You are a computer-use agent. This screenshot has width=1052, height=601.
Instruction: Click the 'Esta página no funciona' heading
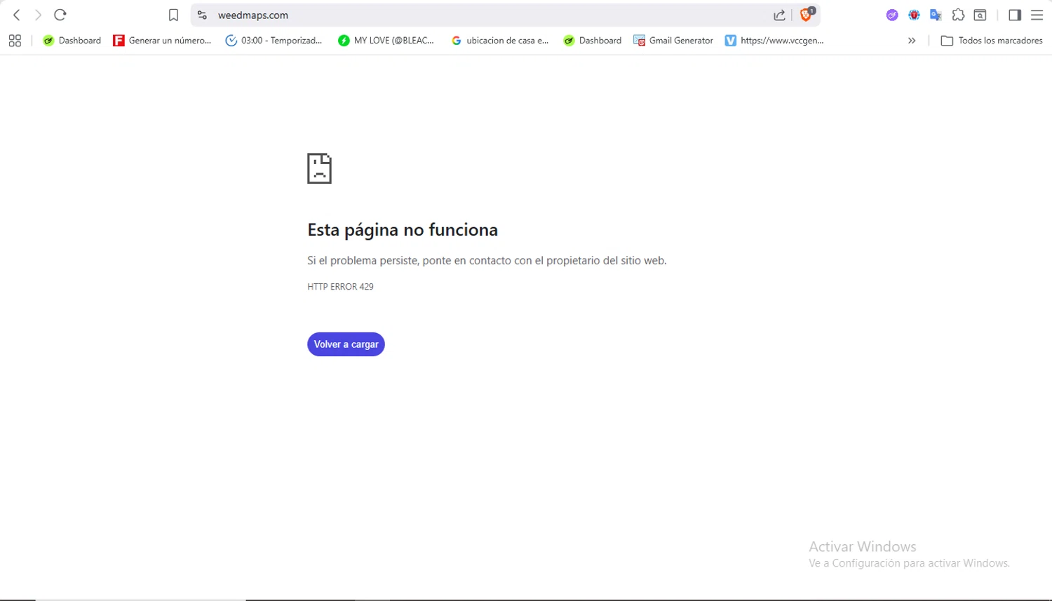(403, 230)
